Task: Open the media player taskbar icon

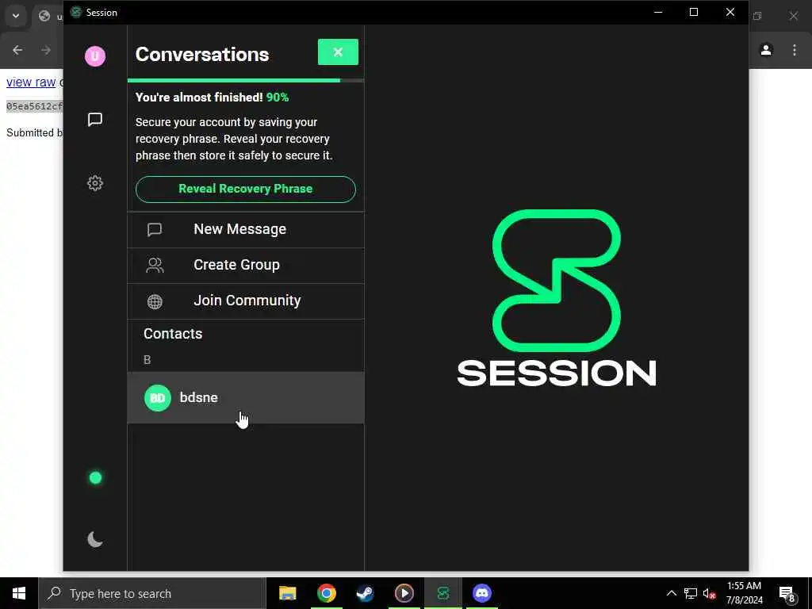Action: click(404, 593)
